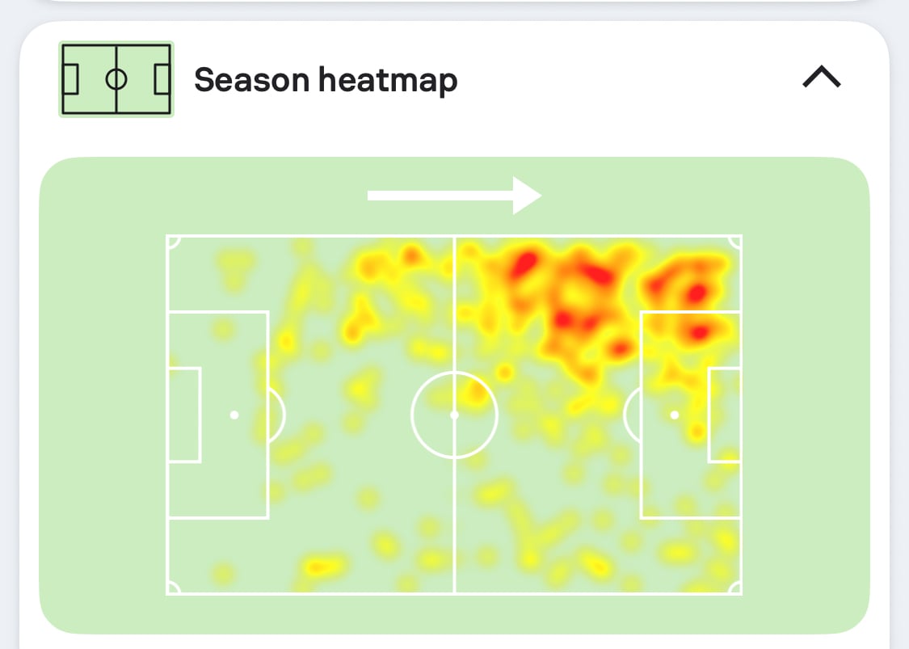Click the orange spot inside the center circle

(477, 394)
